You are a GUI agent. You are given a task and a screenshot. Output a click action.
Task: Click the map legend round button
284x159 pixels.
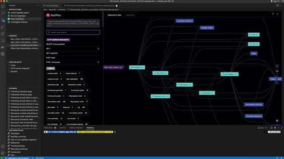(277, 121)
